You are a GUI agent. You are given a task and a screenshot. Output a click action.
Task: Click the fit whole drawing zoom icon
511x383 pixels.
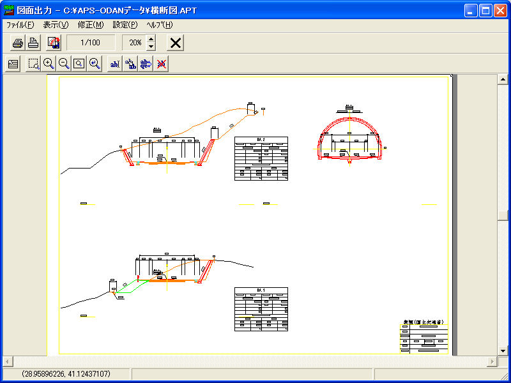pyautogui.click(x=79, y=63)
